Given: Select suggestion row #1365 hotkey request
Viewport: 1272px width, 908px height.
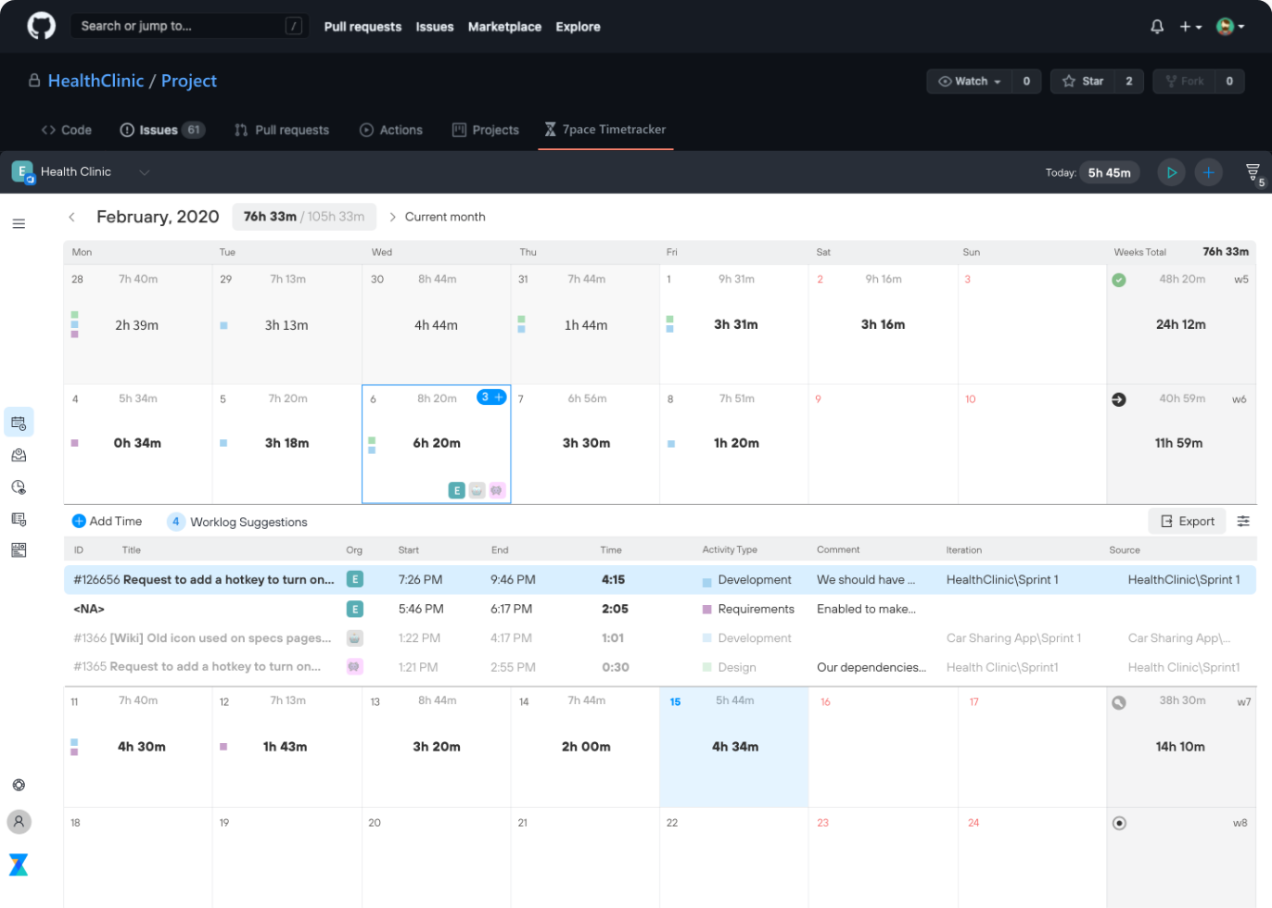Looking at the screenshot, I should click(659, 667).
